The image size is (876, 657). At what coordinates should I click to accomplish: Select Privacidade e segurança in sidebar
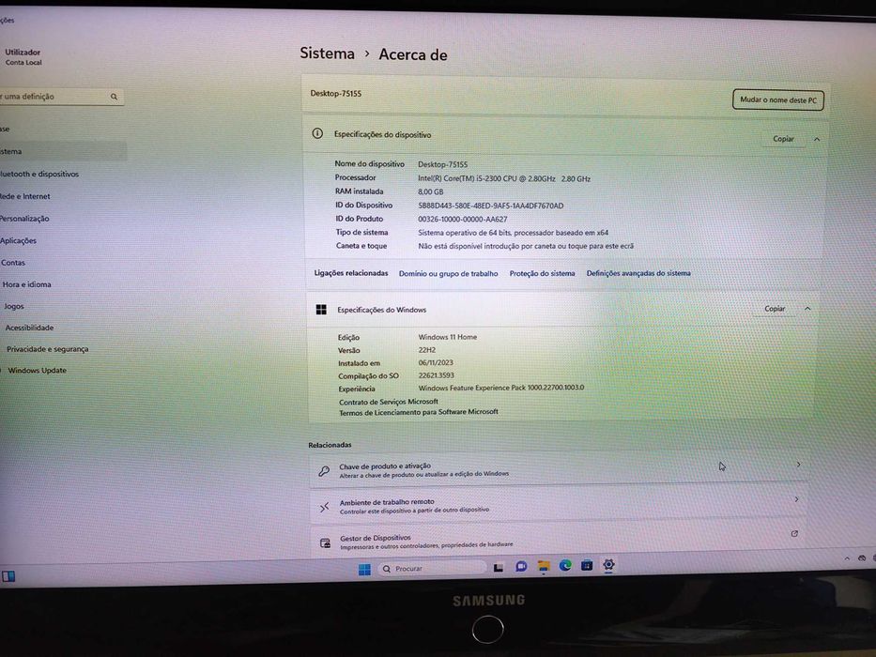[48, 349]
